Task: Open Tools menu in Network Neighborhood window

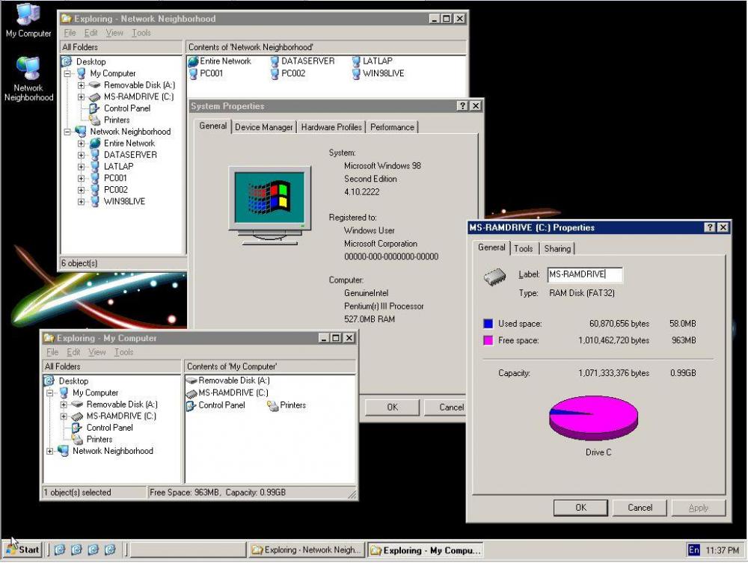Action: 141,33
